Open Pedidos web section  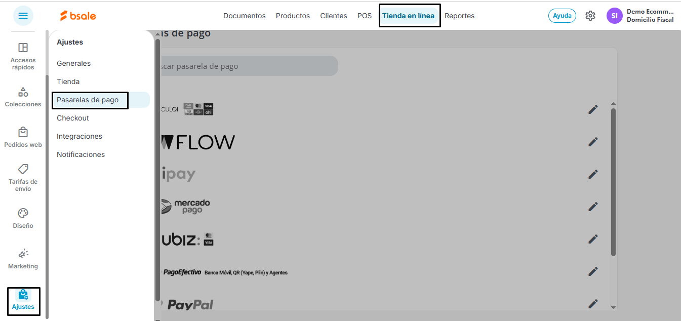pos(23,137)
